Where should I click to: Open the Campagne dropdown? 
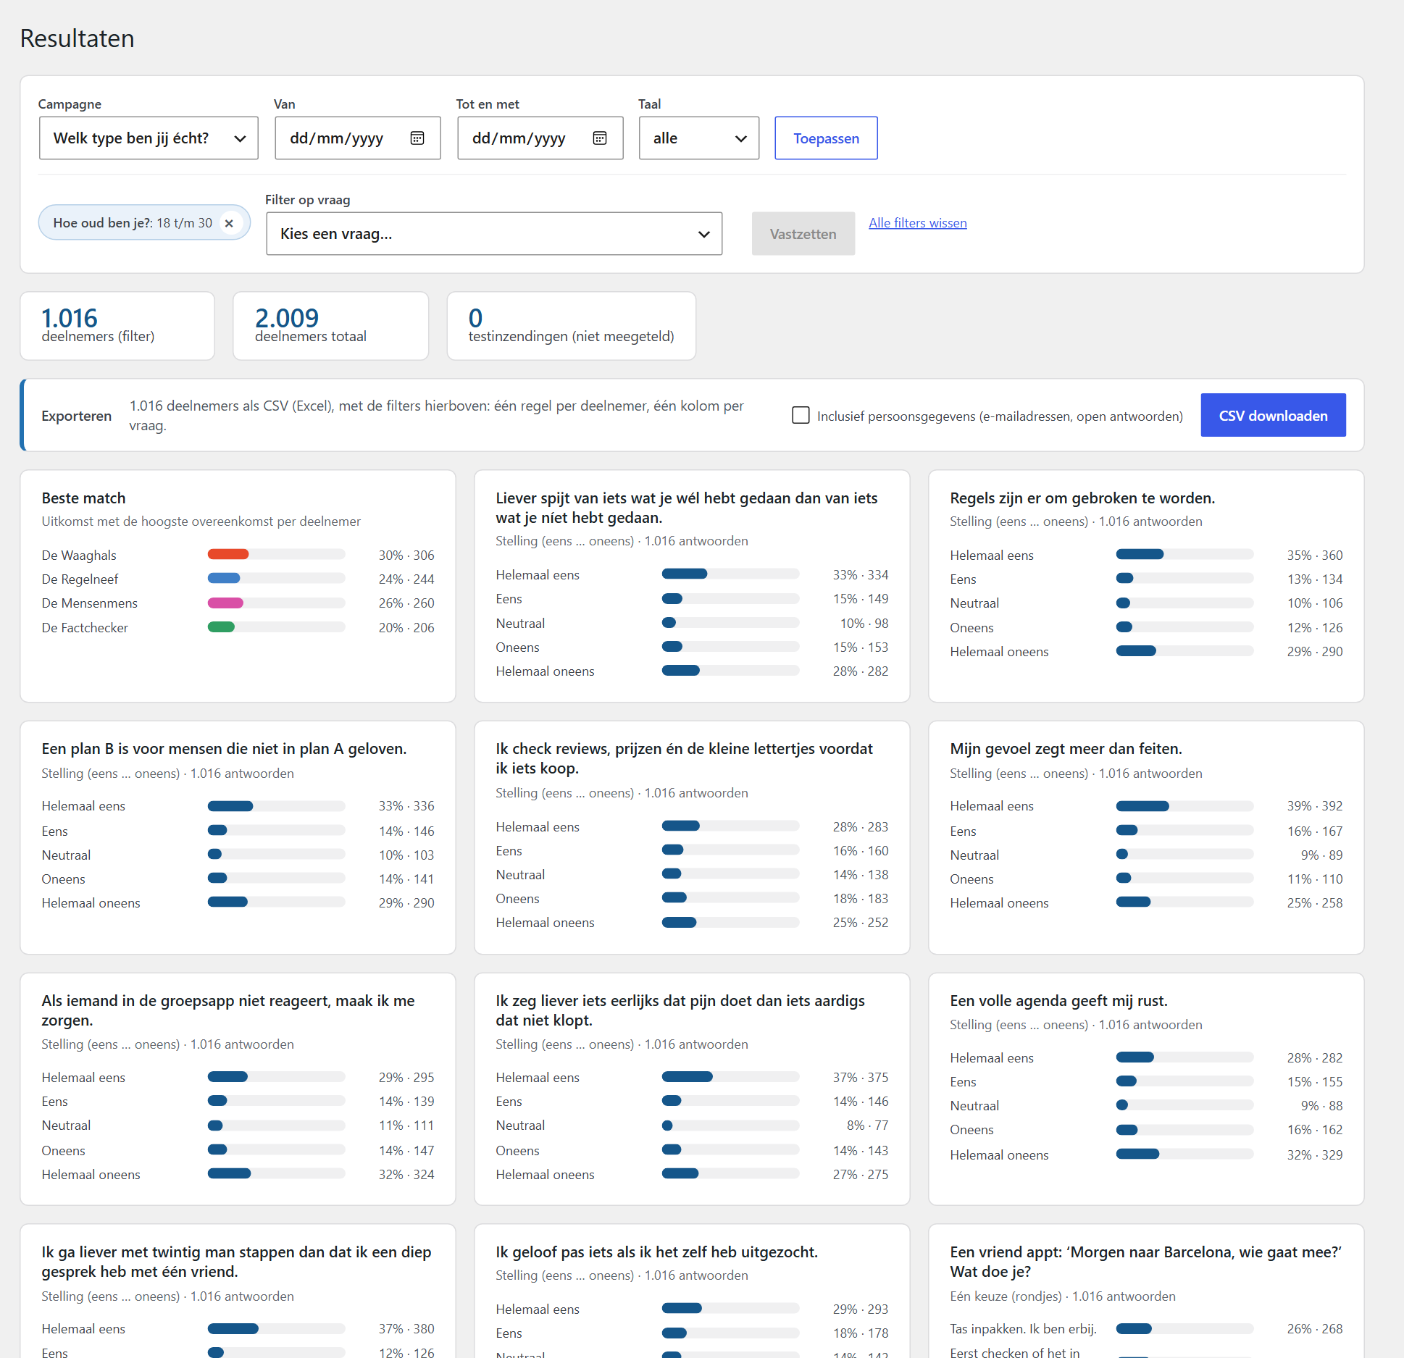tap(149, 138)
